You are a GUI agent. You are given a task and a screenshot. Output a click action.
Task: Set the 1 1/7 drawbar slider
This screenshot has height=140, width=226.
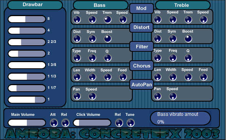click(x=27, y=88)
